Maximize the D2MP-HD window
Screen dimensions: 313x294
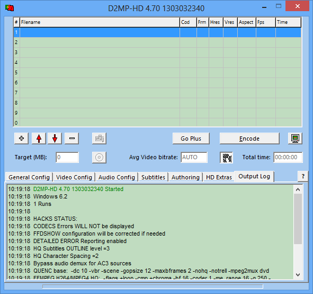pyautogui.click(x=279, y=6)
